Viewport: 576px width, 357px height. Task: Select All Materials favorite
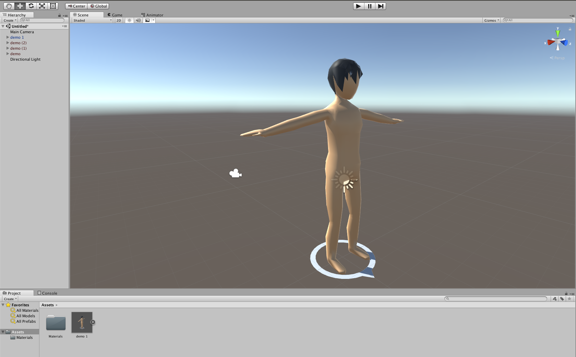tap(25, 310)
